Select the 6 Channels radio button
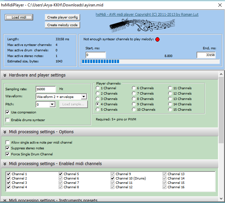225x203 pixels. pos(134,88)
